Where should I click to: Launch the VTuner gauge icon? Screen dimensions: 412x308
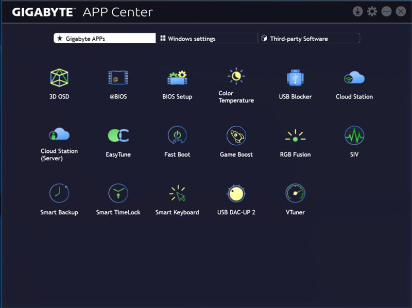pos(295,193)
